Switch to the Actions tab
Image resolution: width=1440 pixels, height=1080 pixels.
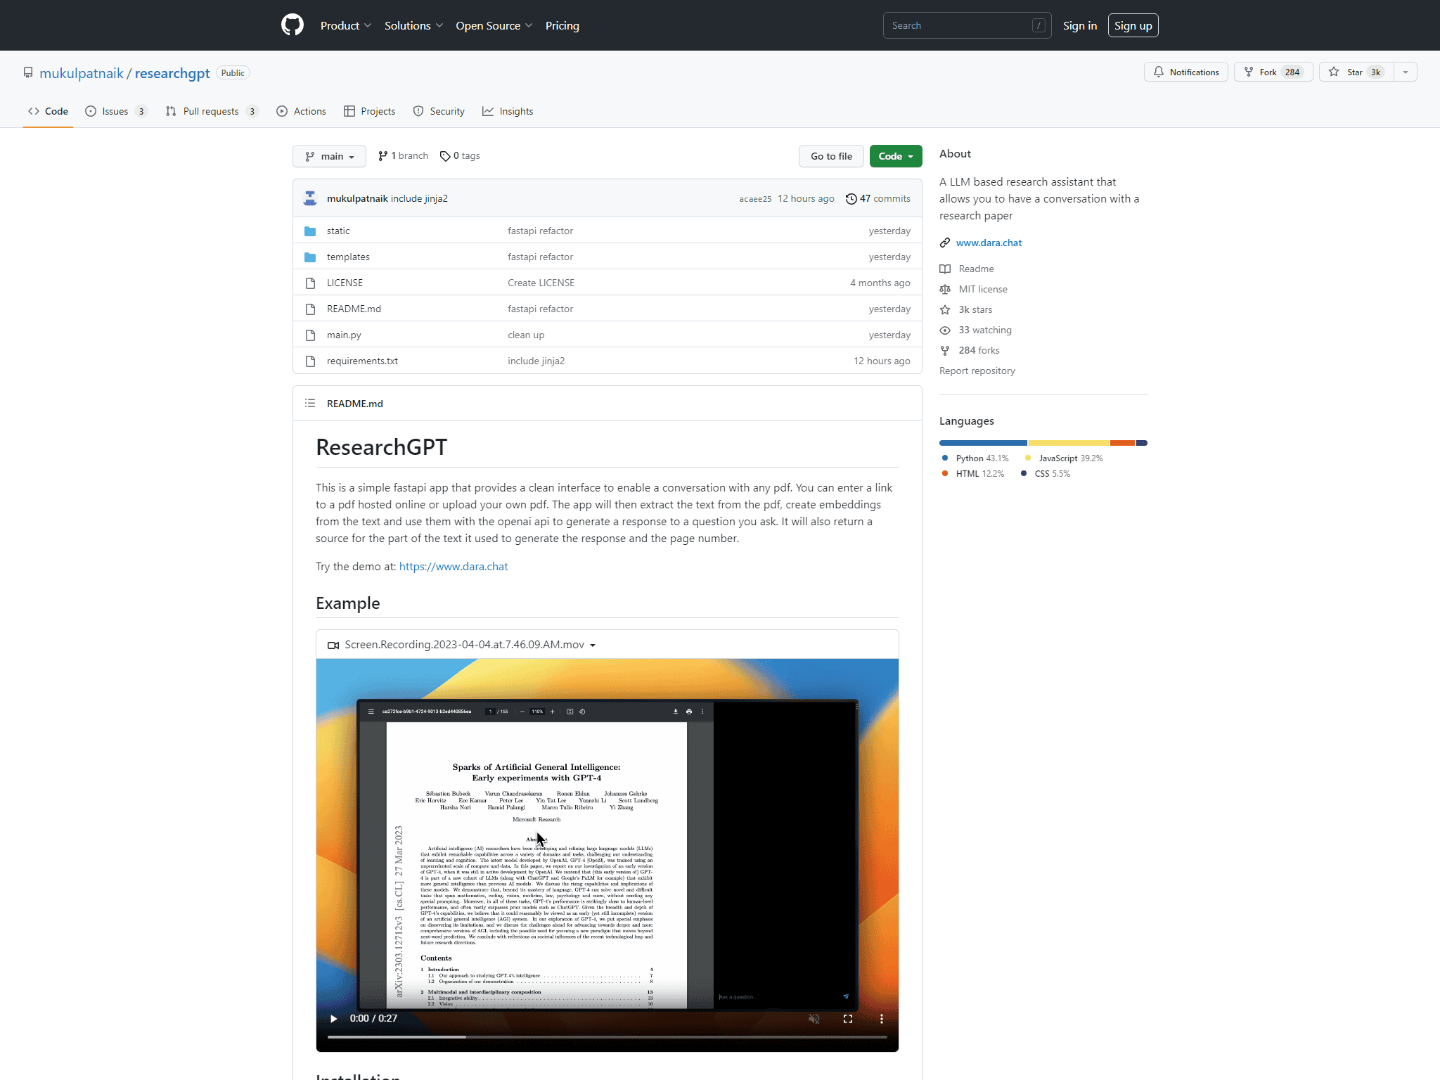[301, 111]
